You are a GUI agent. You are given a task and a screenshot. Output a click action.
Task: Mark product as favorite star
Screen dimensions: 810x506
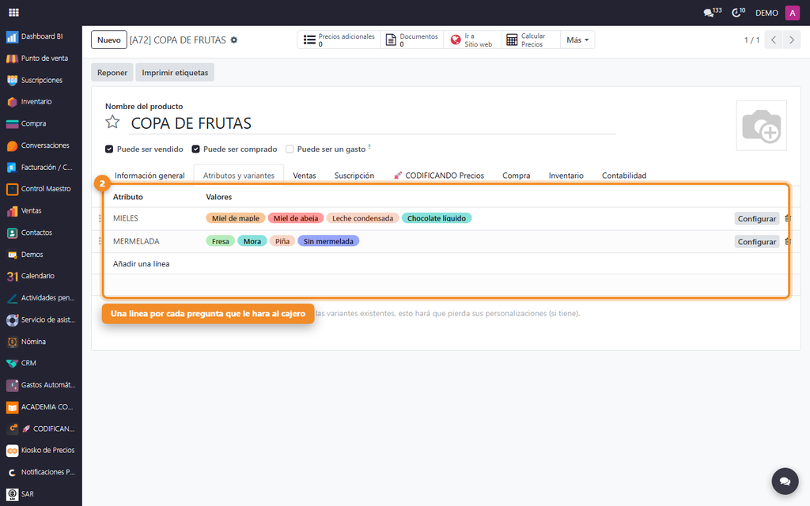tap(112, 122)
